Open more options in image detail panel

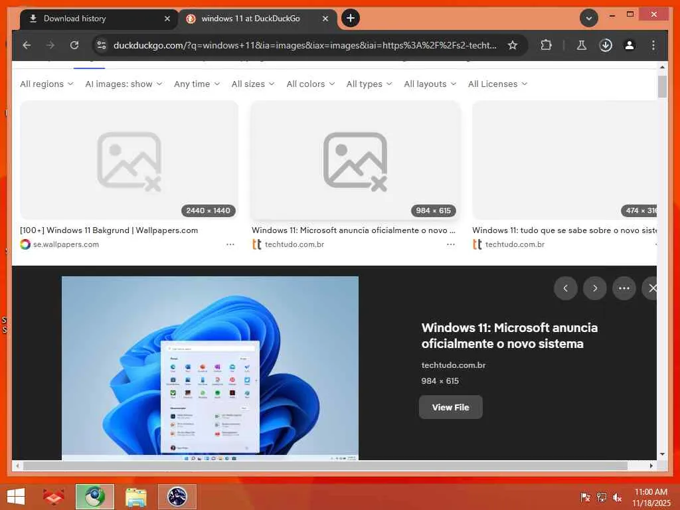(x=624, y=288)
